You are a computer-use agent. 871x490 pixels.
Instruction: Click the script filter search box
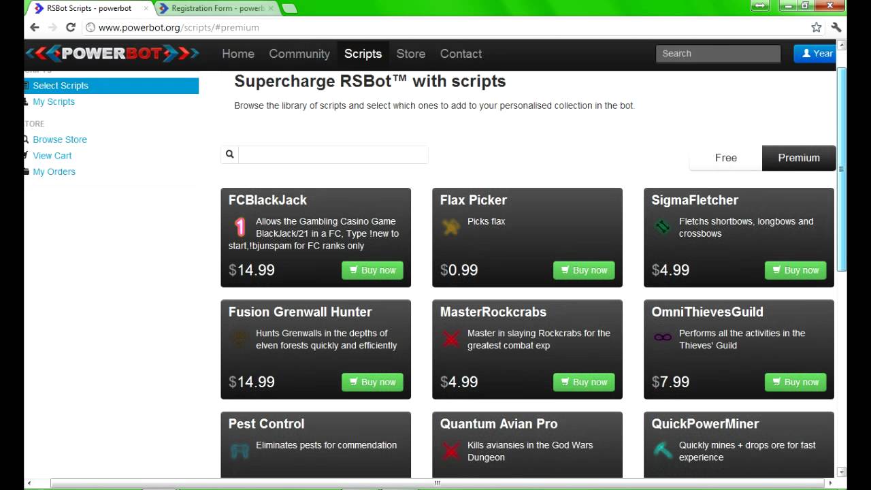(333, 154)
